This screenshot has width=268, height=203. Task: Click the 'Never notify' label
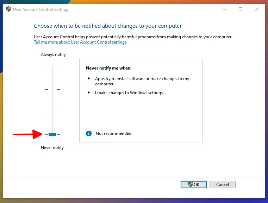point(52,148)
